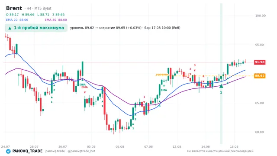Click the 'EMA 20 88.66' legend entry
The height and width of the screenshot is (156, 277).
click(x=17, y=20)
